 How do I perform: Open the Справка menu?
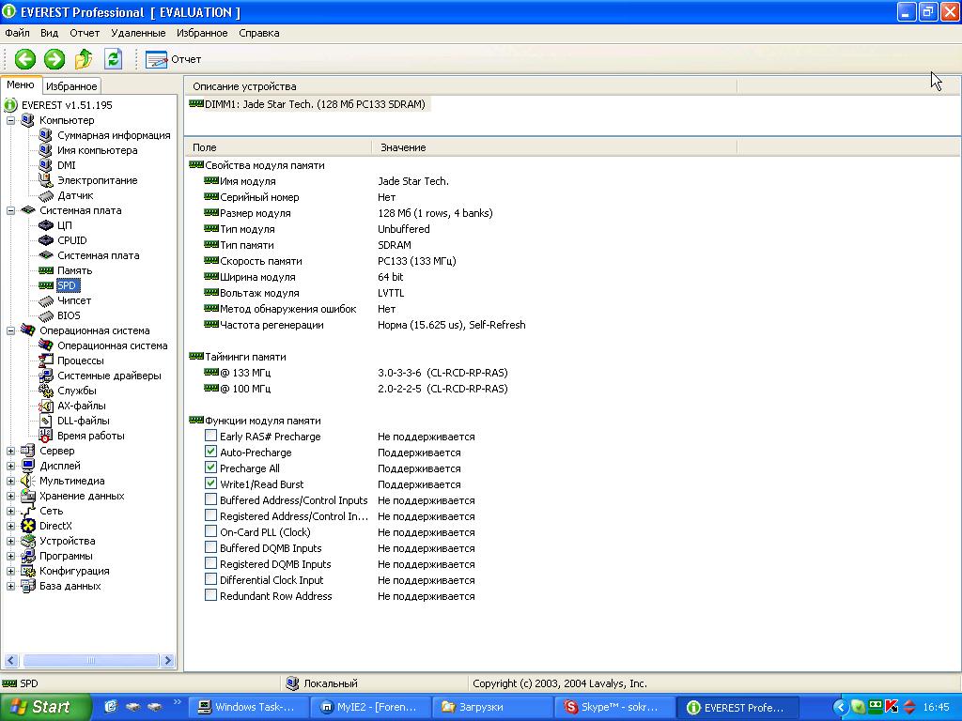[259, 33]
